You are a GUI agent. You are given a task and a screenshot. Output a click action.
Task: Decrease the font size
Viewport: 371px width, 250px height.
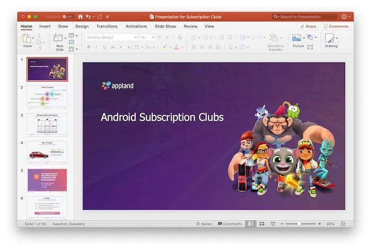pyautogui.click(x=167, y=37)
